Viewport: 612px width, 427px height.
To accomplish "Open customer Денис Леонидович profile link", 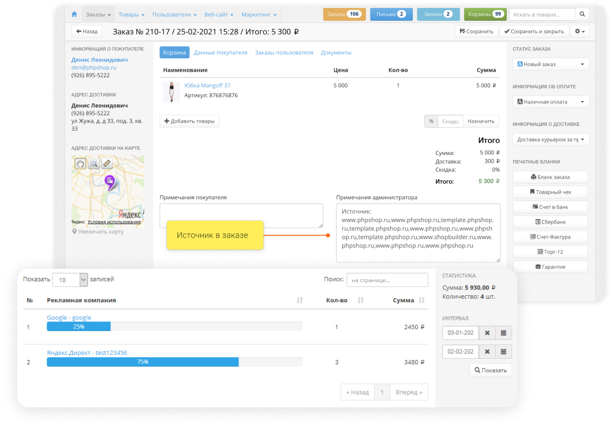I will pos(99,60).
